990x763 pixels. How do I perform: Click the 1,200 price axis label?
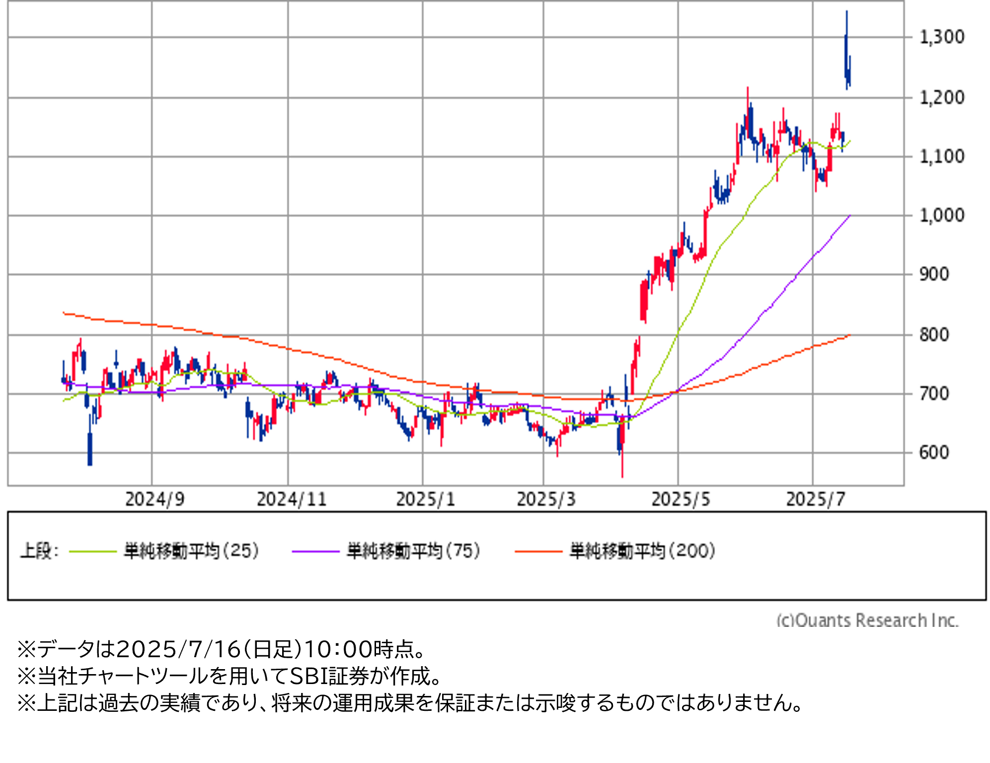(942, 97)
